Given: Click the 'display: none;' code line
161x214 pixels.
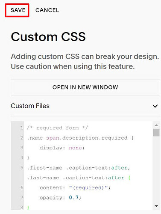Looking at the screenshot, I should coord(62,148).
